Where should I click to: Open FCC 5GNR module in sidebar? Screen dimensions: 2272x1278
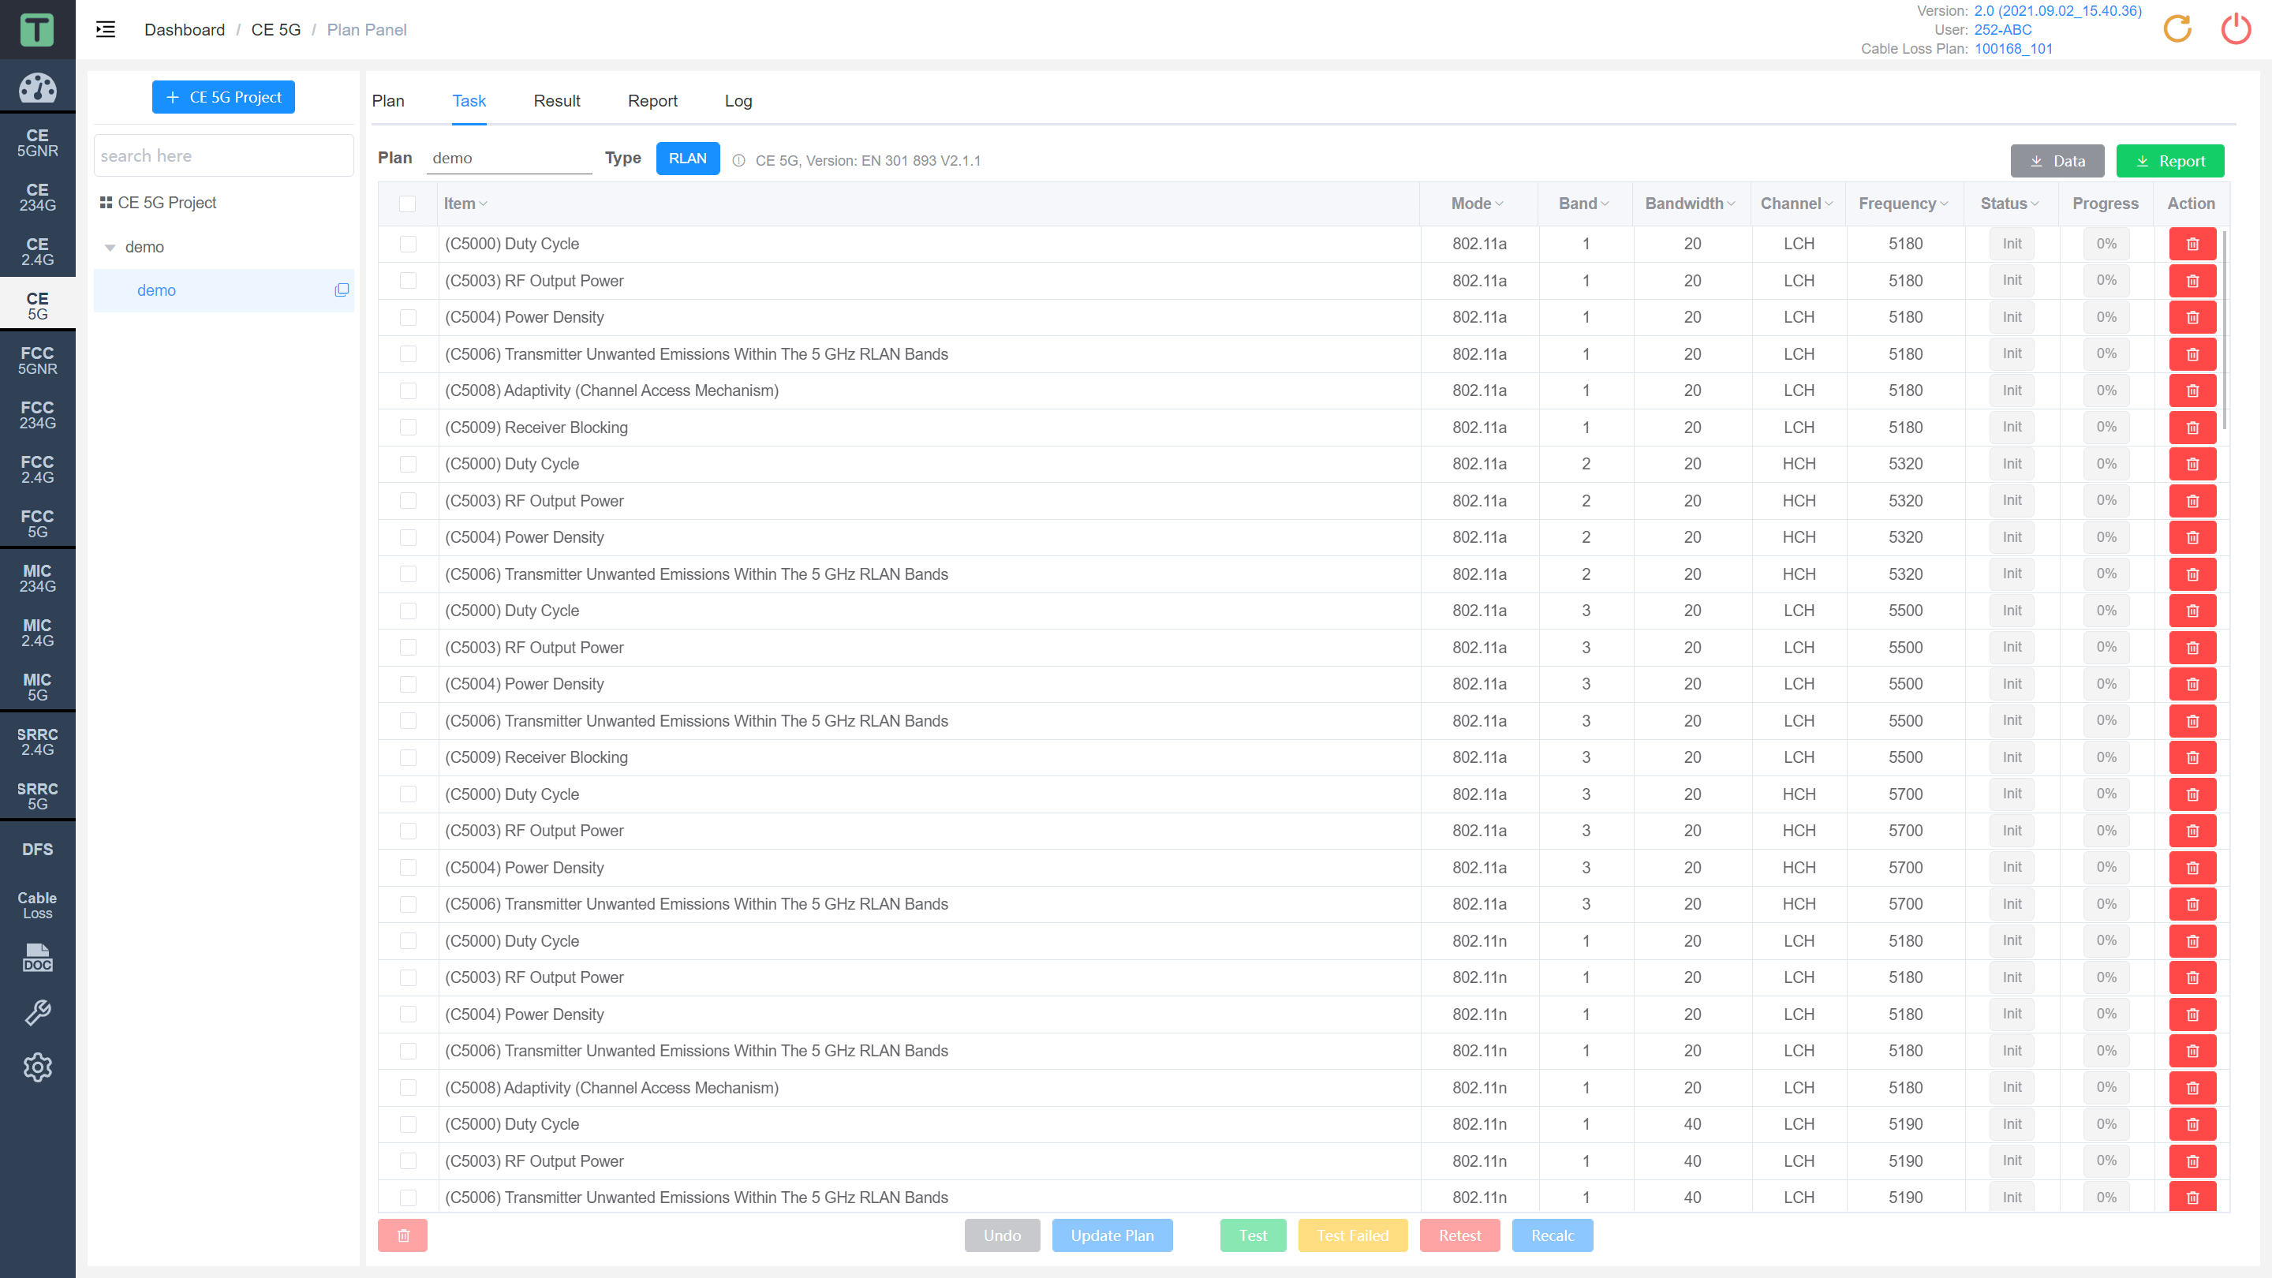point(37,361)
